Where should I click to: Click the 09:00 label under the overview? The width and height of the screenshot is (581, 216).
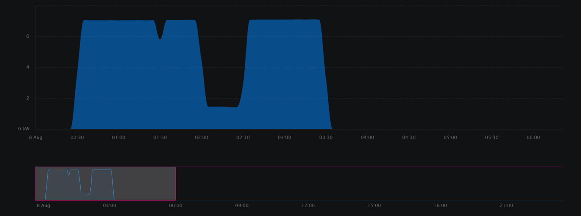(242, 205)
